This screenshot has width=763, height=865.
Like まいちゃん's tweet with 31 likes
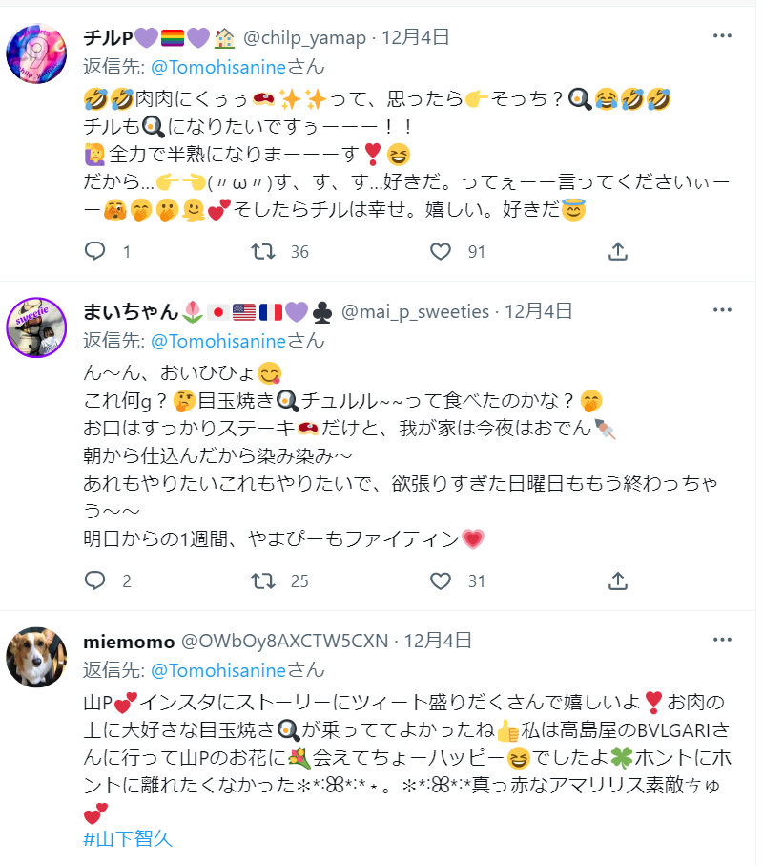441,580
